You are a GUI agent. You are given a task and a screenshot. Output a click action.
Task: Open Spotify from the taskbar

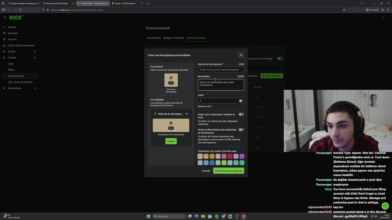(217, 216)
